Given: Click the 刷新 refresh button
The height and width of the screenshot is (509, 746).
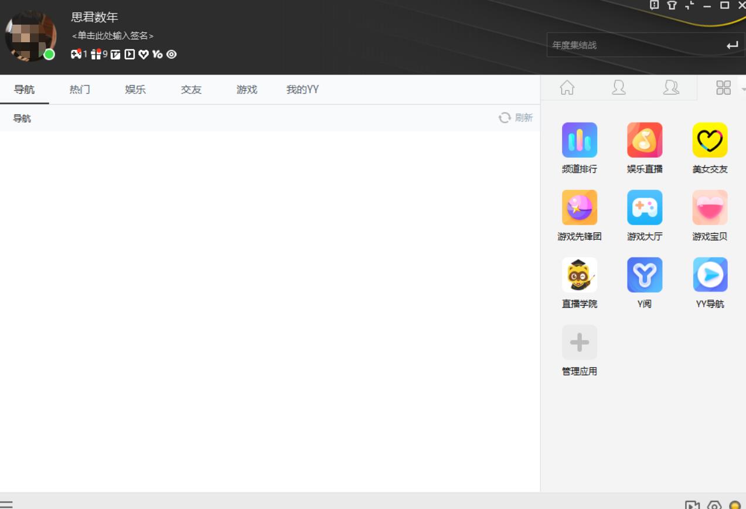Looking at the screenshot, I should 515,117.
